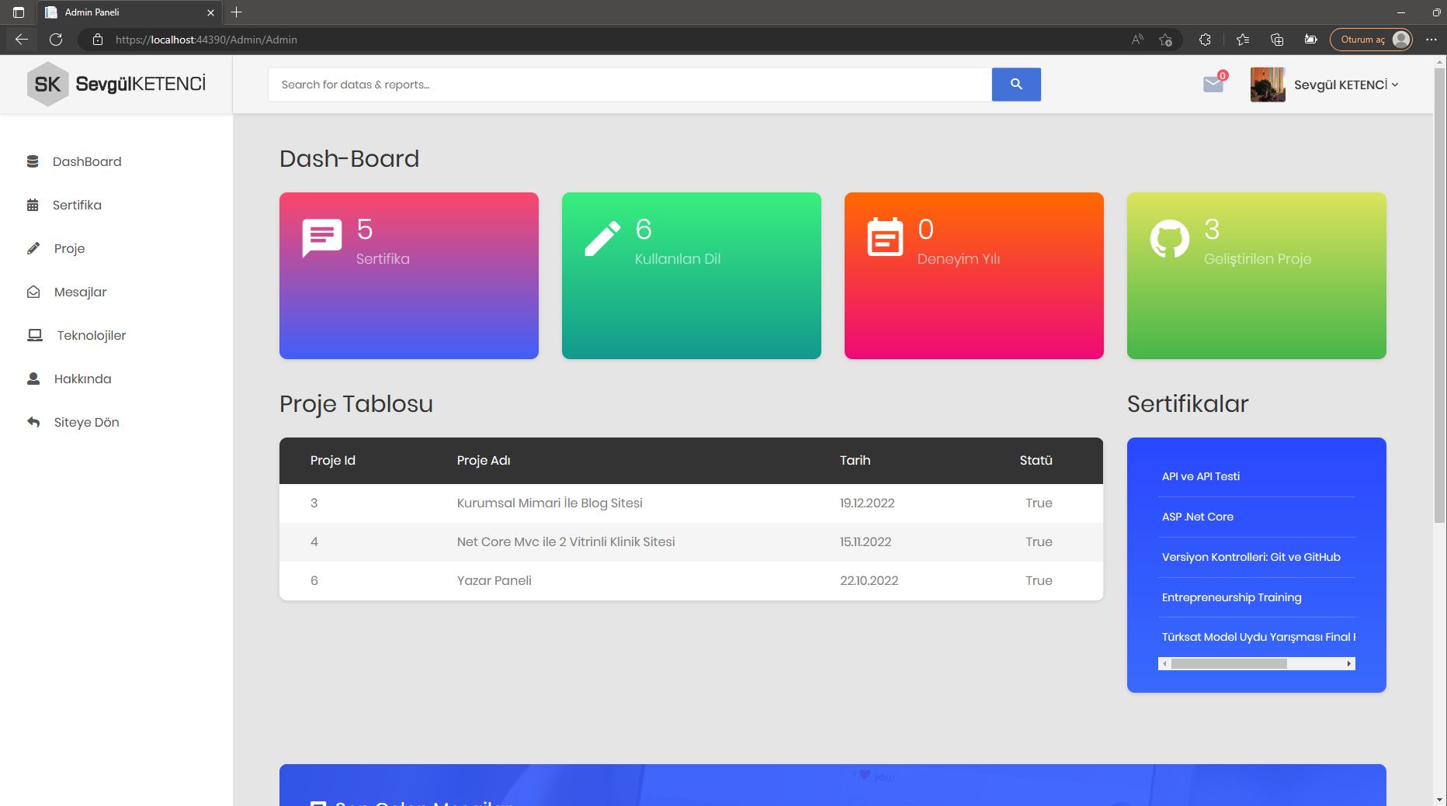
Task: Open browser extensions puzzle icon
Action: [1205, 40]
